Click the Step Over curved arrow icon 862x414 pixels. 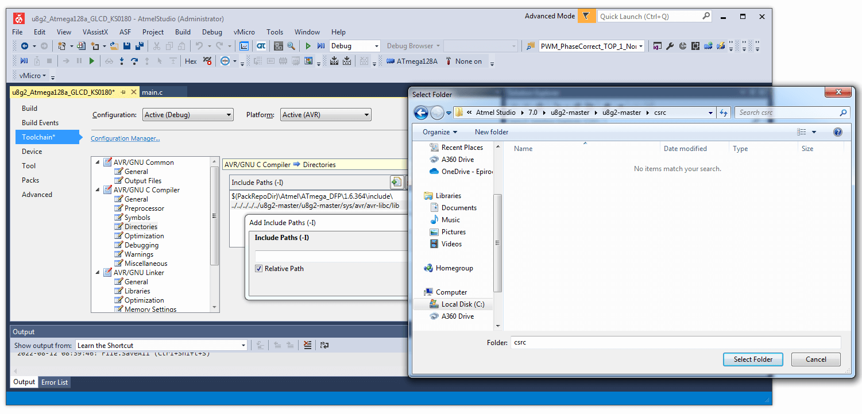[x=134, y=61]
